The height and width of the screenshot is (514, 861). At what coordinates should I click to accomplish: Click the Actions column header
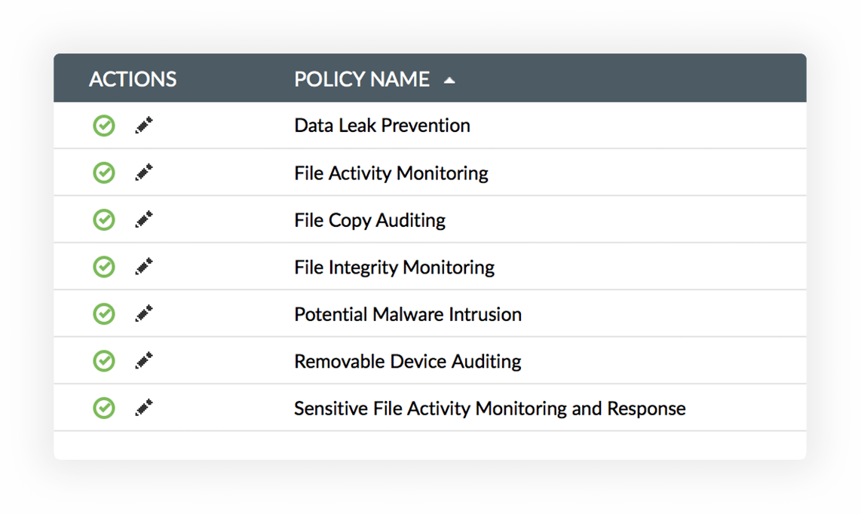[133, 79]
